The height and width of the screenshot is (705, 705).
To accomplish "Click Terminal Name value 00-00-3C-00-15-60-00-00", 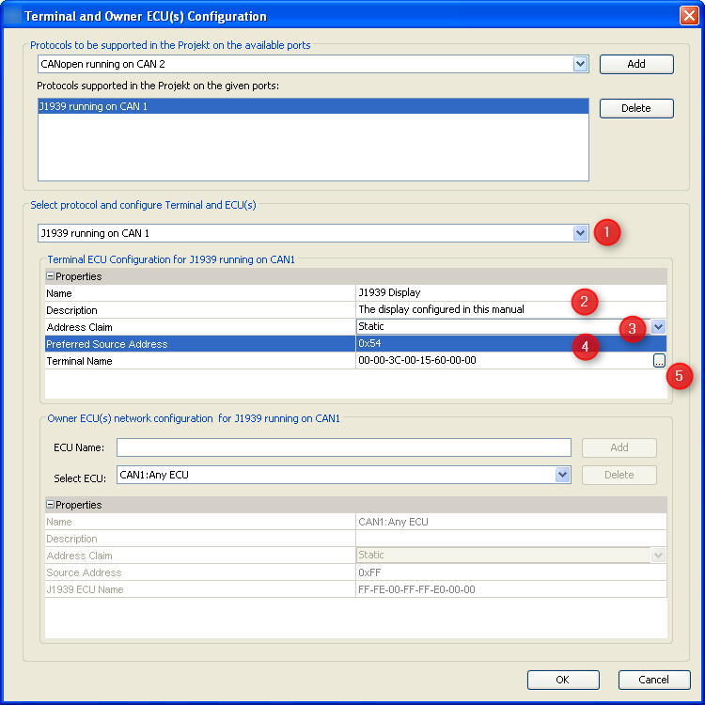I will pos(417,361).
